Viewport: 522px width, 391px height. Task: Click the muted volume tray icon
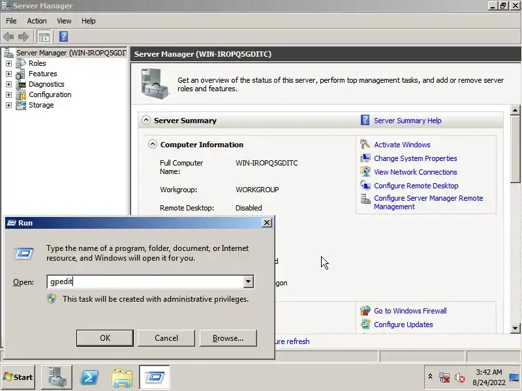[x=460, y=377]
